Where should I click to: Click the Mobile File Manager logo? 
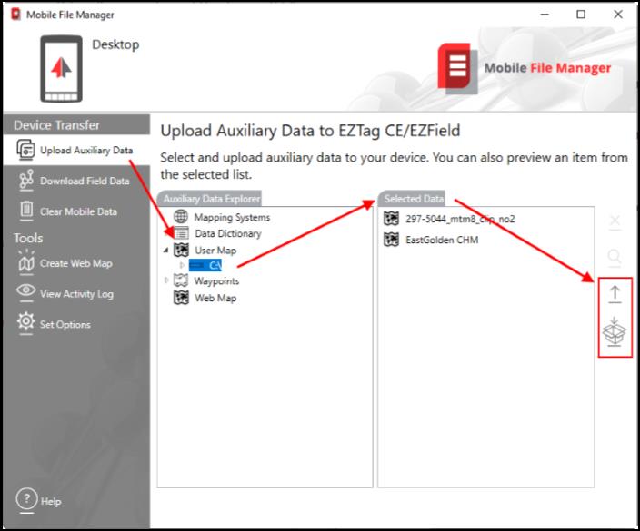524,68
